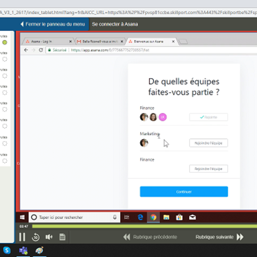This screenshot has width=257, height=257.
Task: Open Skype from the bottom taskbar
Action: tap(7, 250)
